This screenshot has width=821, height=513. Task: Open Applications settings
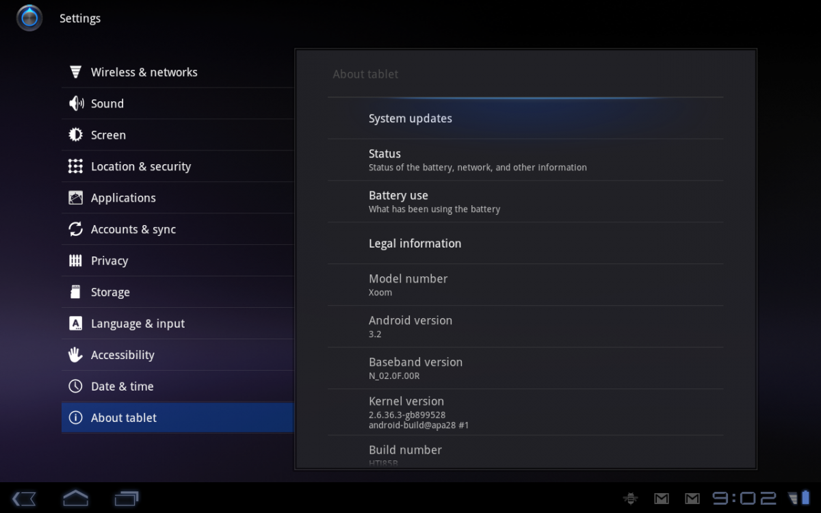pyautogui.click(x=178, y=198)
